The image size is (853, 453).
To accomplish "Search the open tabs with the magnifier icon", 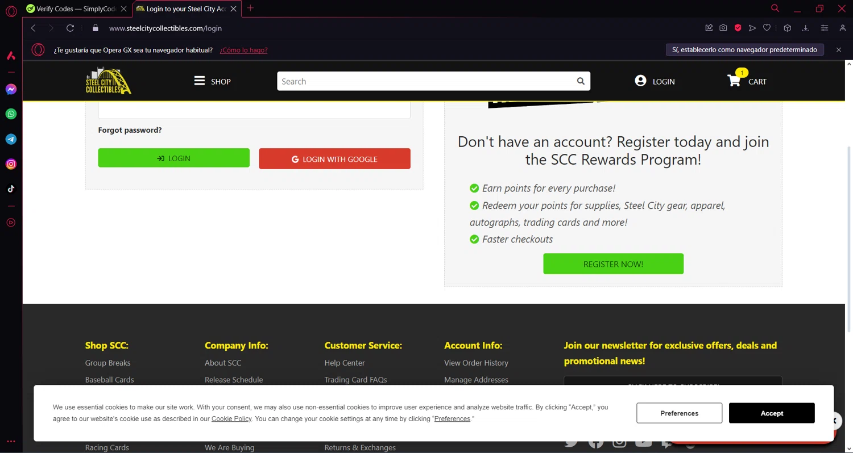I will pyautogui.click(x=775, y=8).
